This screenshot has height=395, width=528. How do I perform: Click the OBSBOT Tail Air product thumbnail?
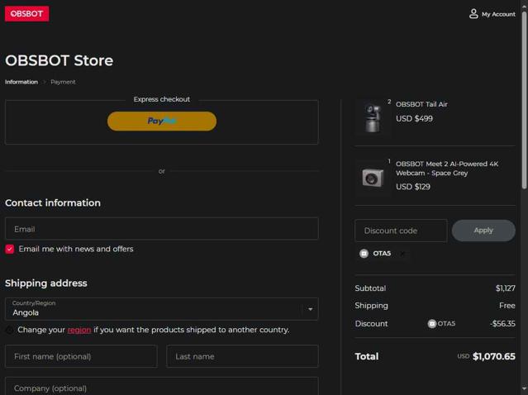(x=373, y=117)
